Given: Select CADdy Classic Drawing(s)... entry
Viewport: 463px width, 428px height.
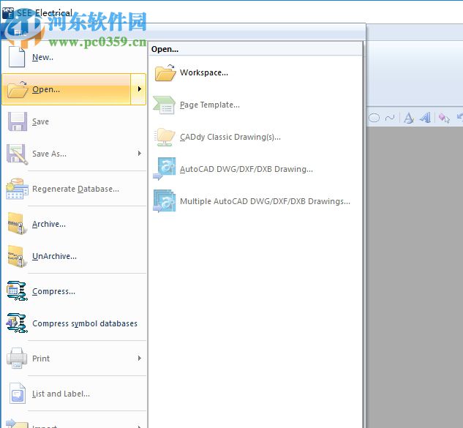Looking at the screenshot, I should (230, 137).
